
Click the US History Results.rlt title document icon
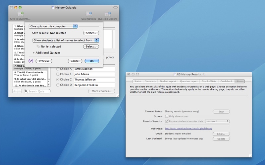tap(175, 74)
